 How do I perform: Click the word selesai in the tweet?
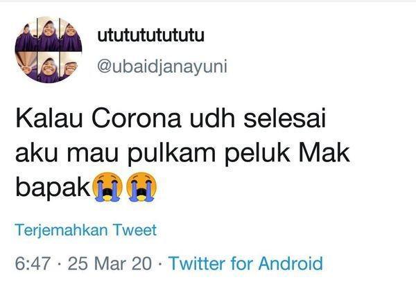284,118
